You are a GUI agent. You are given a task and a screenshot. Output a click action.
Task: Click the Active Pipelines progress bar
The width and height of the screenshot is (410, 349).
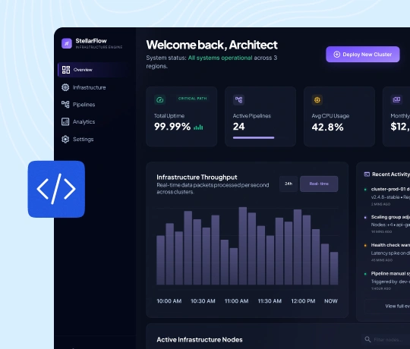tap(254, 137)
